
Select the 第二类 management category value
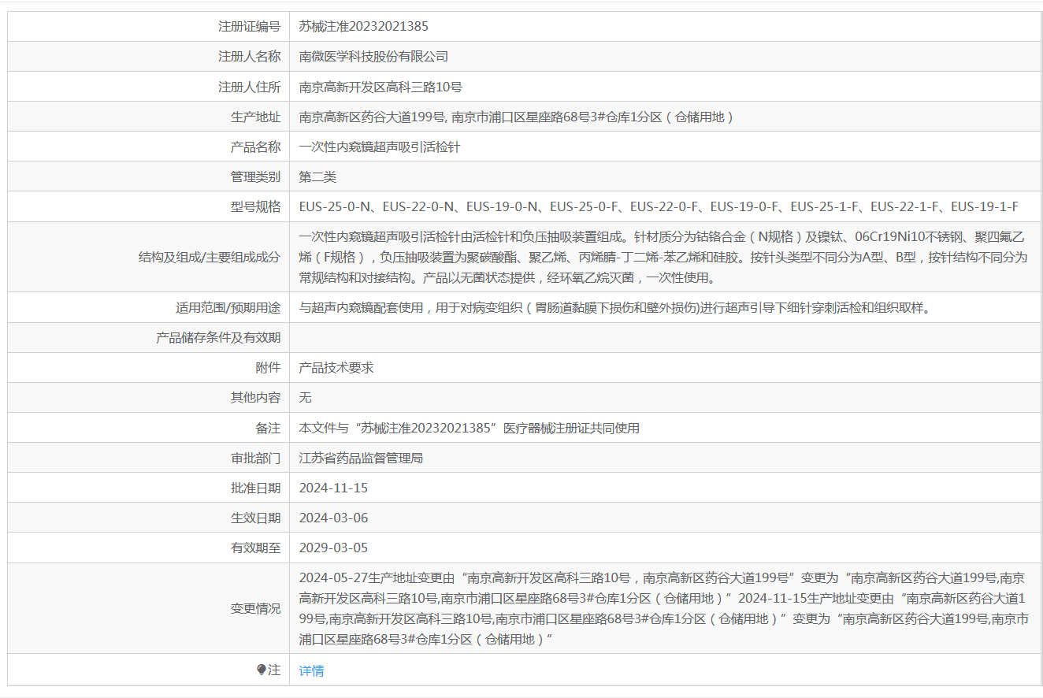click(317, 176)
